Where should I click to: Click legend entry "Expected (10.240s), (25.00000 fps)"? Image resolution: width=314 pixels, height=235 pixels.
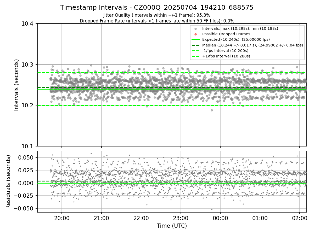click(236, 39)
